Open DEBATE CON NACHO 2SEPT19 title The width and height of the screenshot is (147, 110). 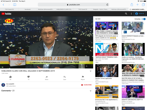[132, 100]
